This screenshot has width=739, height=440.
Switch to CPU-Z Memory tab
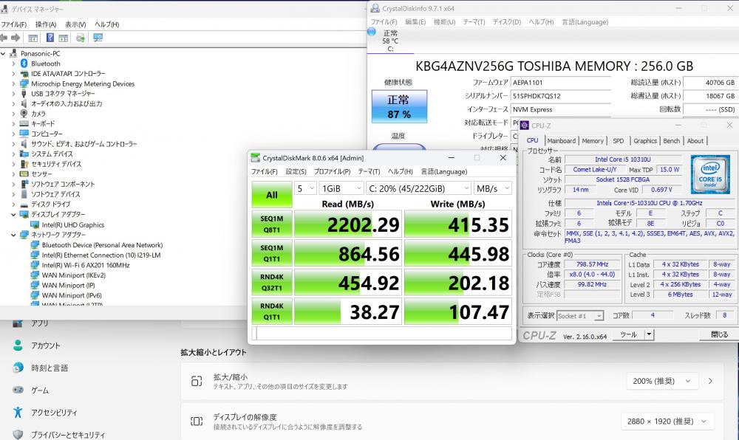click(x=593, y=141)
